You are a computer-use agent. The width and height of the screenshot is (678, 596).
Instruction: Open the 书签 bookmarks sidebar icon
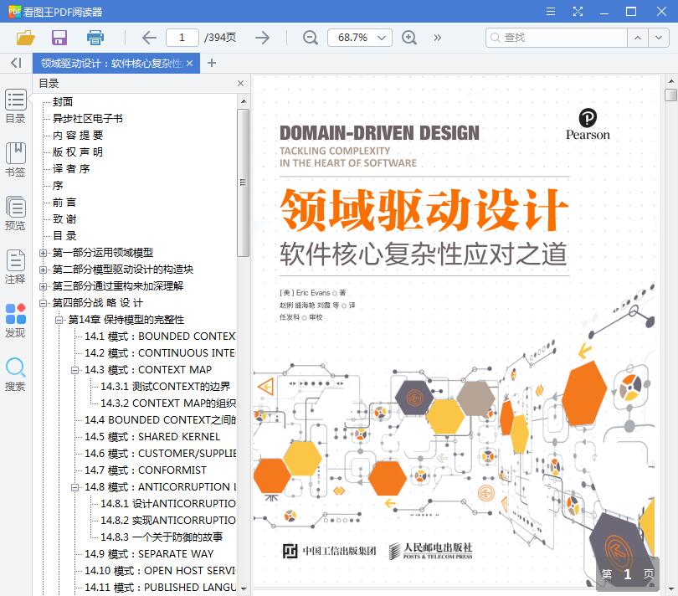[x=16, y=160]
